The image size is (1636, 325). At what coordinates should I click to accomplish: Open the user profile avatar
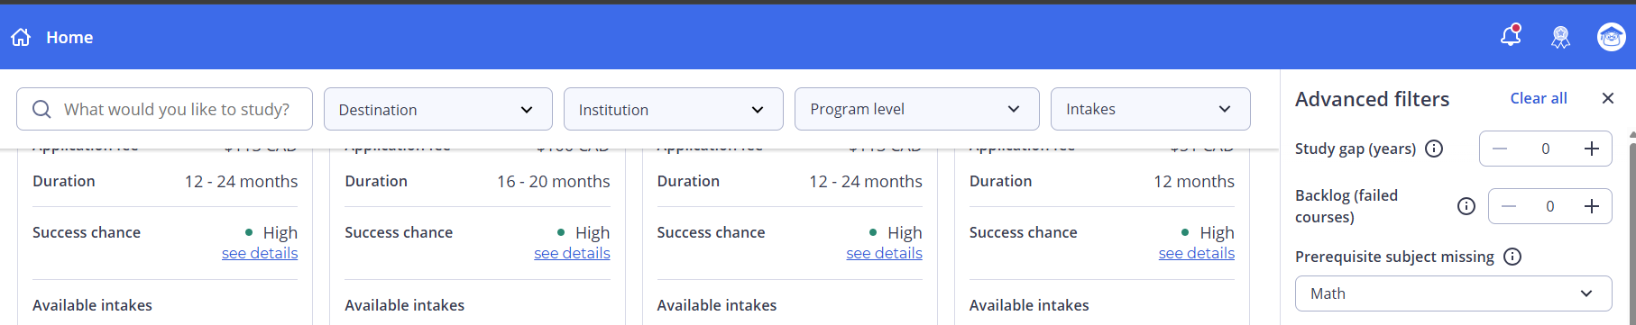click(1611, 37)
